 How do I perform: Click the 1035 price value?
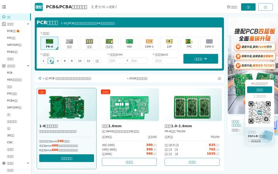(x=211, y=154)
